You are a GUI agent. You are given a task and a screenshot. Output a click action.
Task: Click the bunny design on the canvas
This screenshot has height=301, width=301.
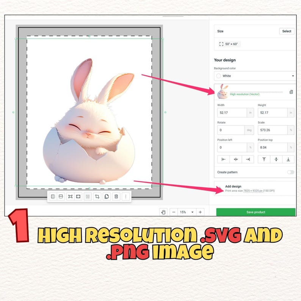[x=89, y=121]
